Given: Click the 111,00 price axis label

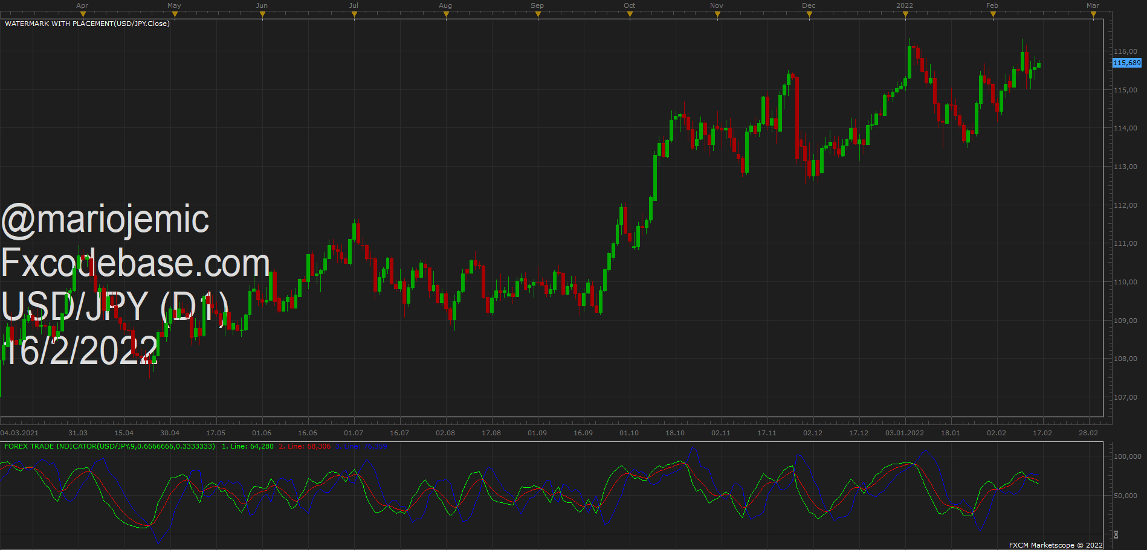Looking at the screenshot, I should coord(1126,243).
